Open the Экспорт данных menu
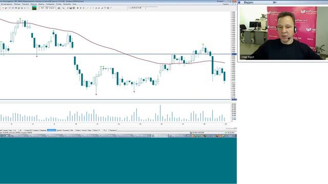This screenshot has height=184, width=328. click(x=7, y=4)
